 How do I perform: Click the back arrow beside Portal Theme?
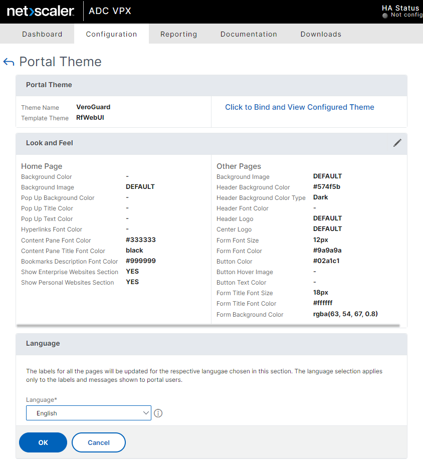9,62
